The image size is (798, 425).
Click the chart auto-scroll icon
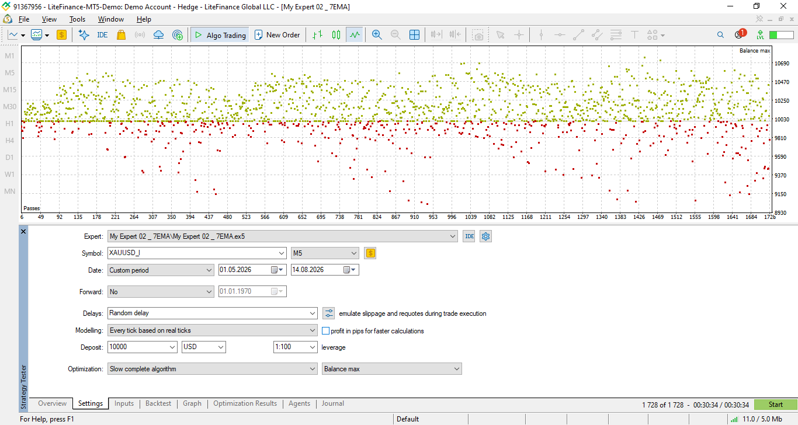(x=436, y=35)
